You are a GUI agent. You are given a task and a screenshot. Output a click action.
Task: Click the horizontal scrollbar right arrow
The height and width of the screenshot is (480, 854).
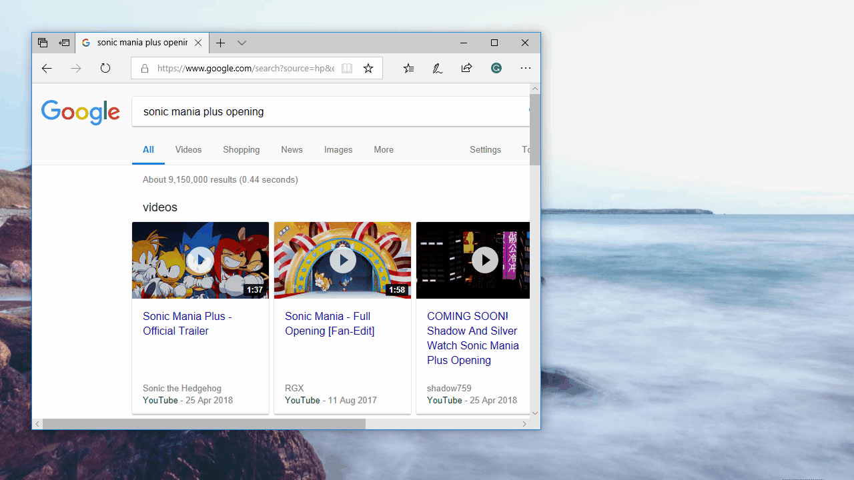(x=524, y=424)
